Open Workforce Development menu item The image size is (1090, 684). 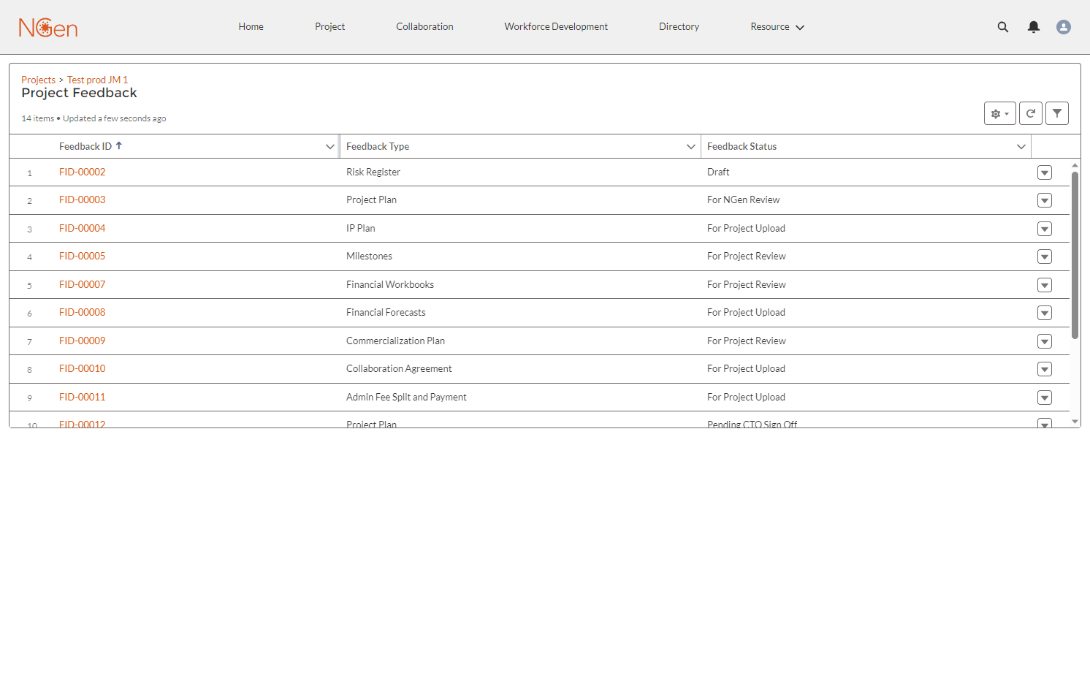pyautogui.click(x=556, y=27)
